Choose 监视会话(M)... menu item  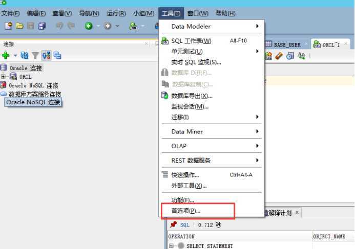pos(212,106)
